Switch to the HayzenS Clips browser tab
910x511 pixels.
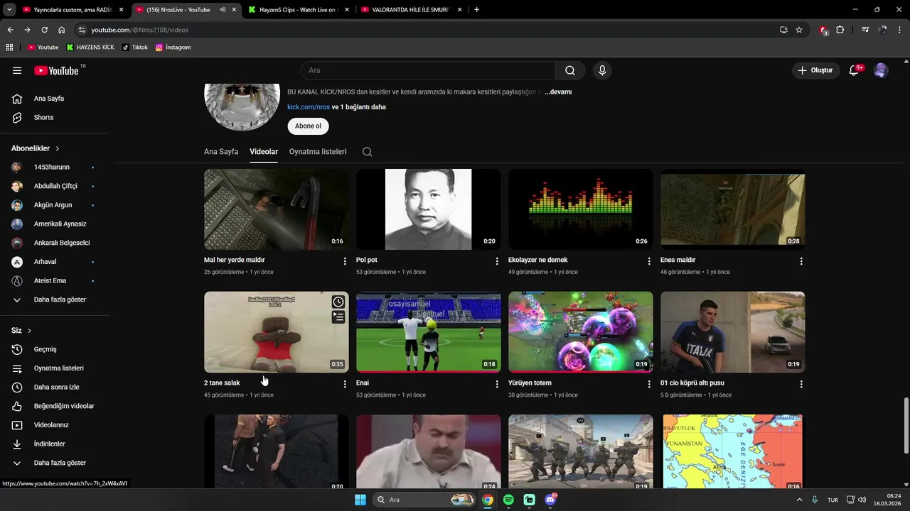[x=297, y=10]
